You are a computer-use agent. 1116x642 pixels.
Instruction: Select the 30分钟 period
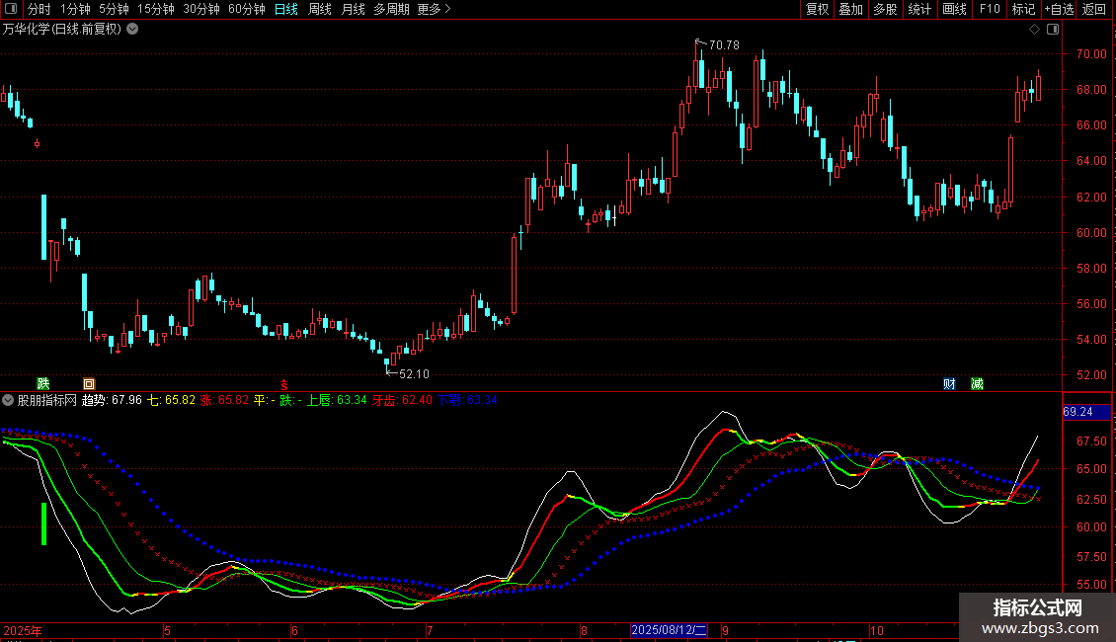(x=201, y=9)
